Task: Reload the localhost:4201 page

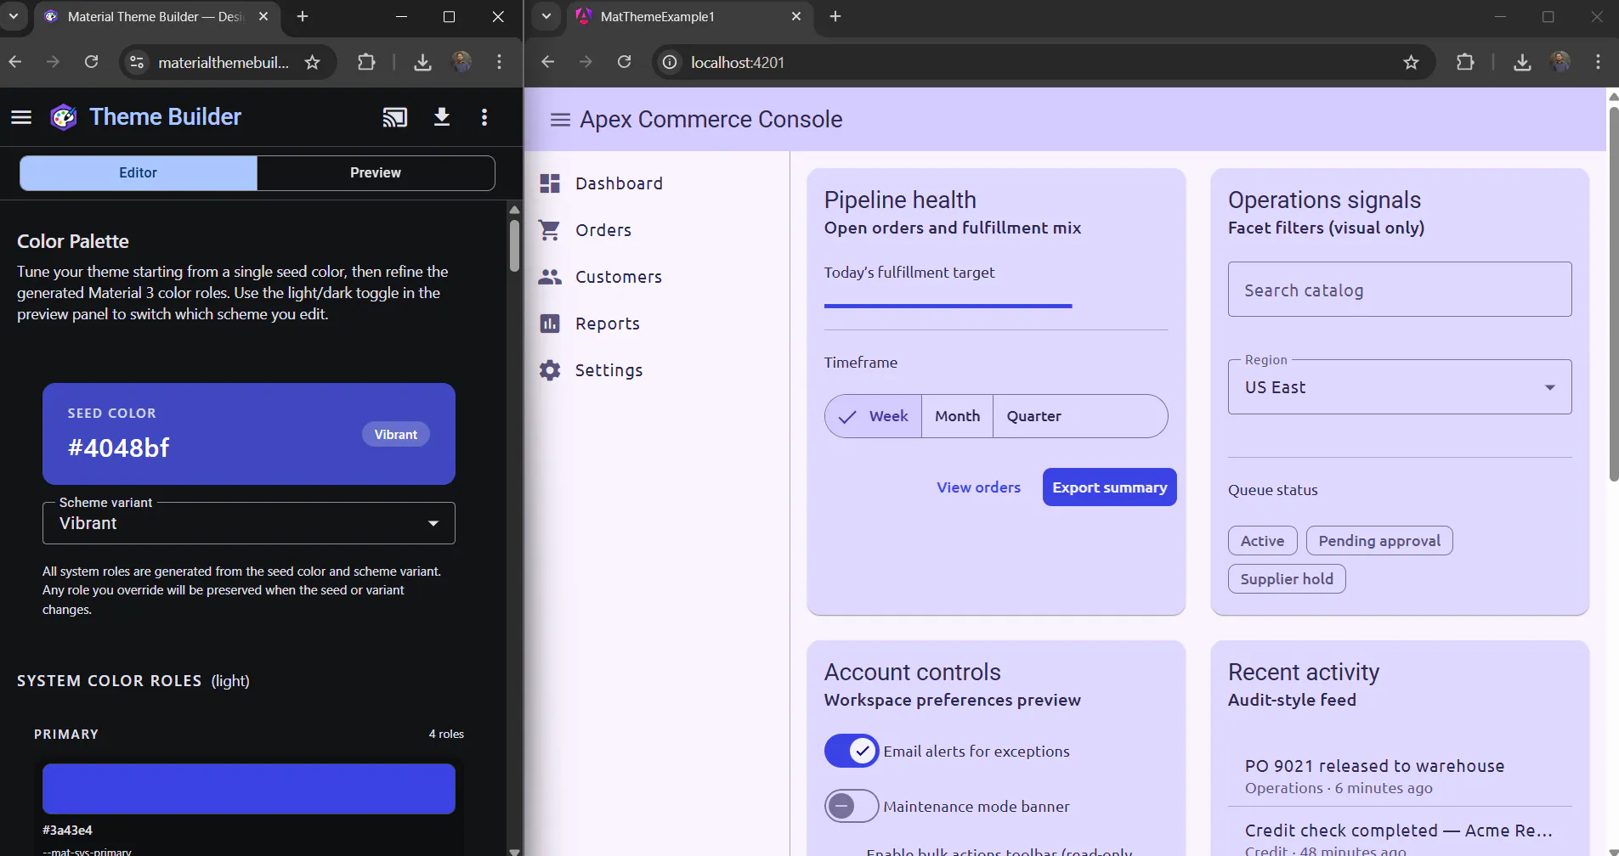Action: pos(625,62)
